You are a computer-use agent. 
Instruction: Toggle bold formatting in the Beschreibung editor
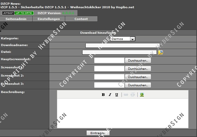103,94
